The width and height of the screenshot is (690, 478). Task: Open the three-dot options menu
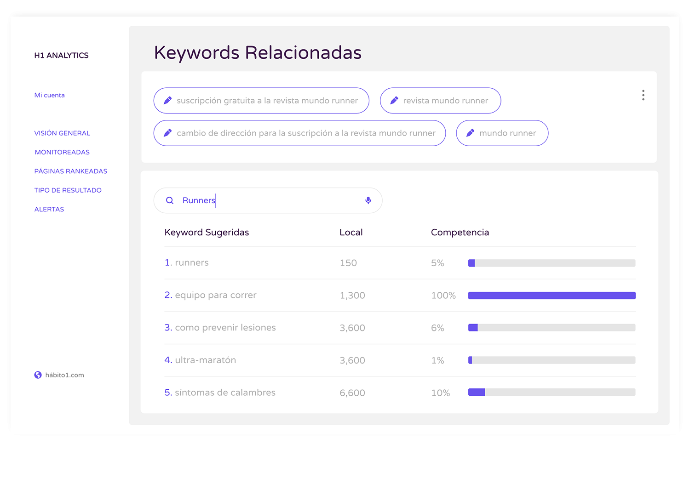pos(643,95)
